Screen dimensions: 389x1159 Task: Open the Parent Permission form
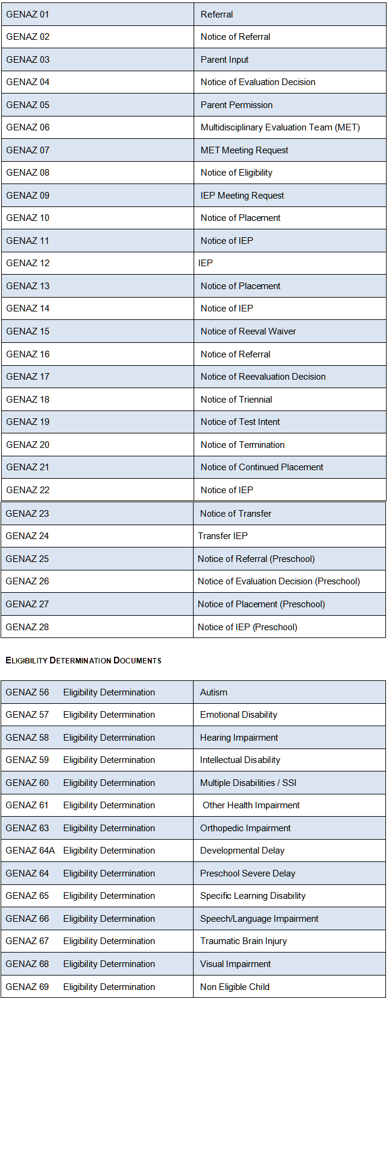(236, 105)
